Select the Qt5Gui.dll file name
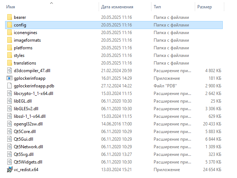Screen dimensions: 237x178 click(x=23, y=139)
